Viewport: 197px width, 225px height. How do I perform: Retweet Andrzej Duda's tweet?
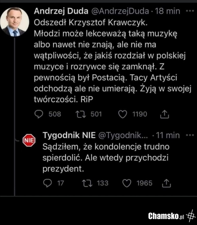(x=80, y=114)
